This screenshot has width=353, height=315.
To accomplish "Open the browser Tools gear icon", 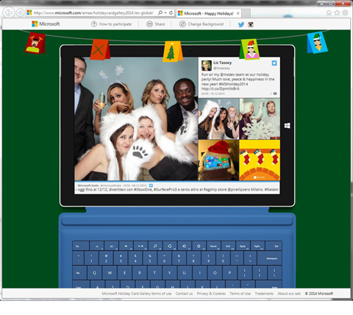I will [x=345, y=13].
